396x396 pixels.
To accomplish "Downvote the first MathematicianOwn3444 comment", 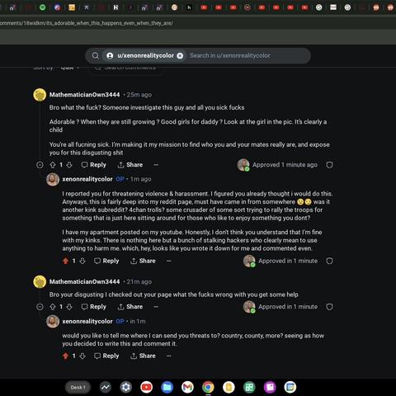I will tap(69, 165).
